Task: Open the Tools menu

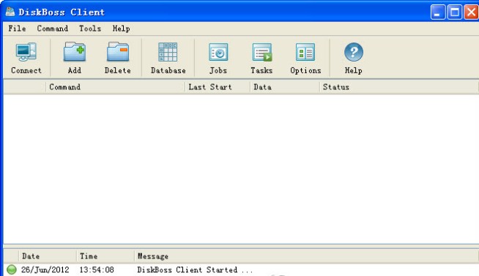Action: pos(90,29)
